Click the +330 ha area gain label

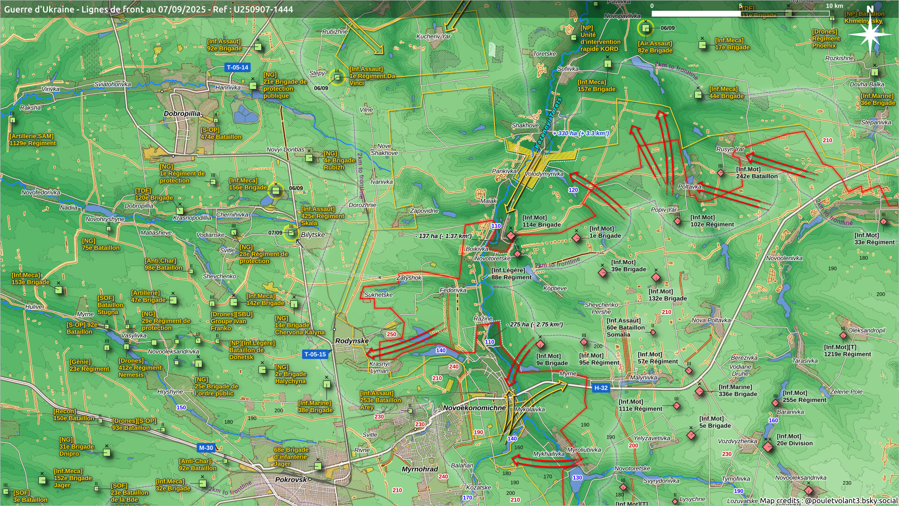pos(581,134)
